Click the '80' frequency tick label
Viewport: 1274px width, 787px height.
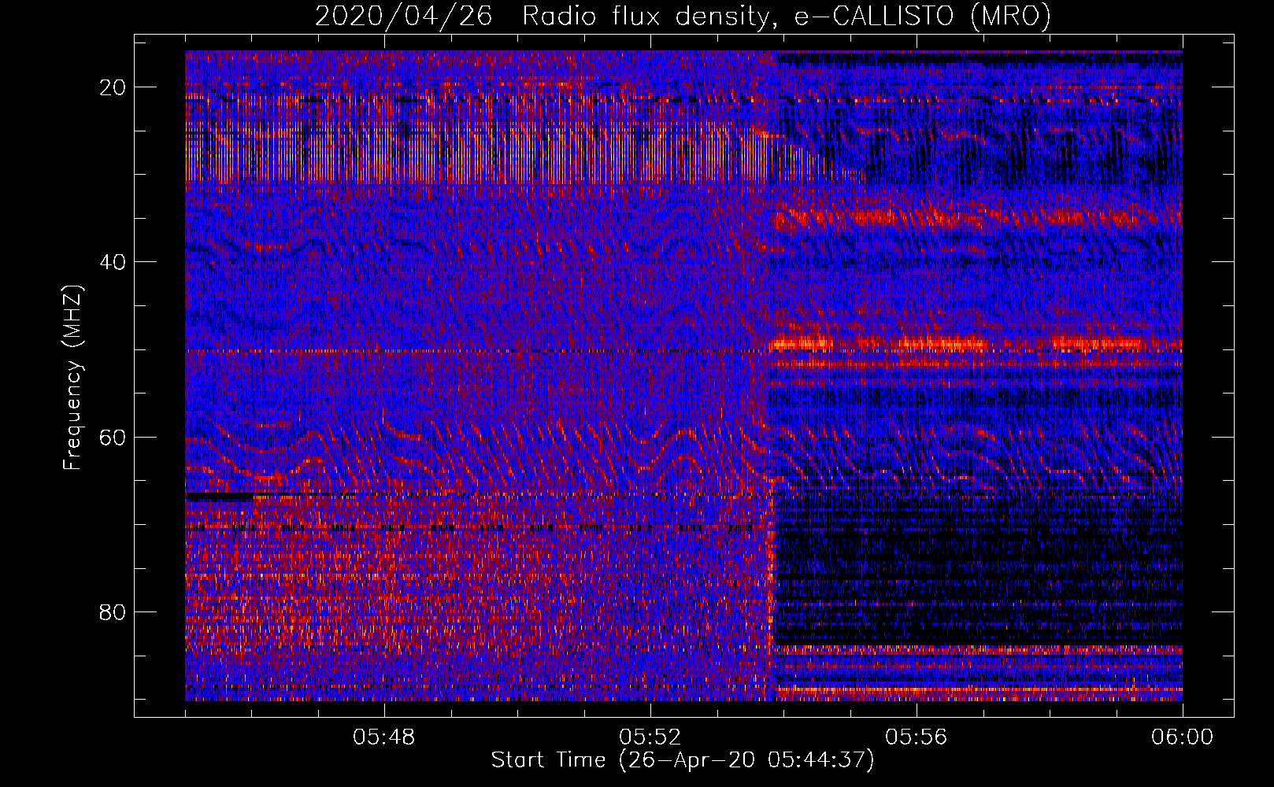pos(113,611)
